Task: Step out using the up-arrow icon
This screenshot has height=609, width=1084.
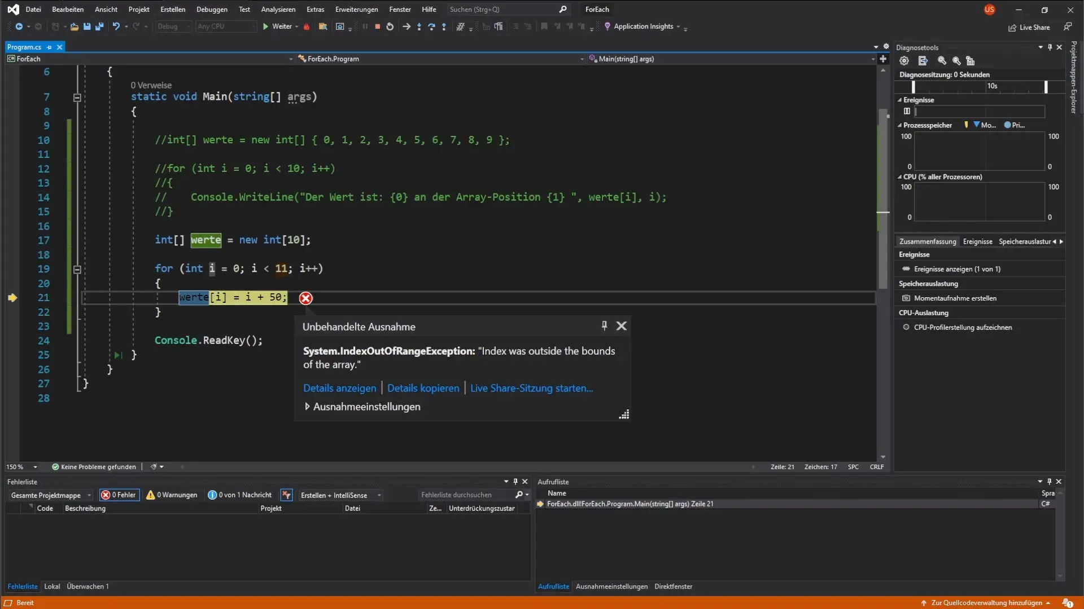Action: pyautogui.click(x=444, y=27)
